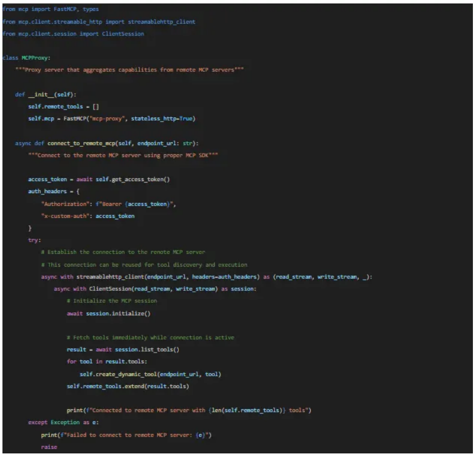This screenshot has width=475, height=455.
Task: Click the 'self.remote_tools = []' assignment
Action: [x=60, y=106]
